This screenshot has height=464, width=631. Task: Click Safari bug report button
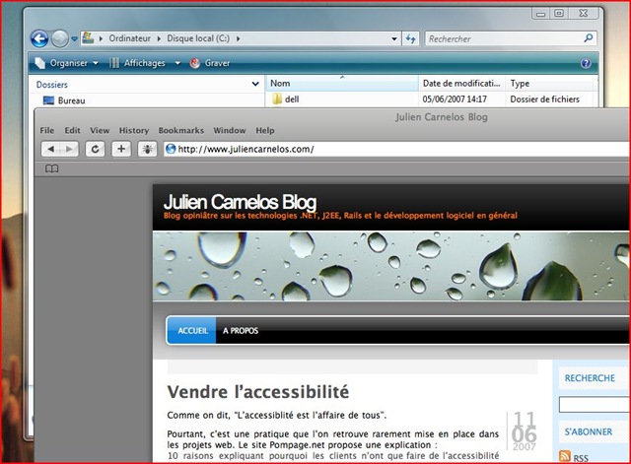(x=147, y=149)
